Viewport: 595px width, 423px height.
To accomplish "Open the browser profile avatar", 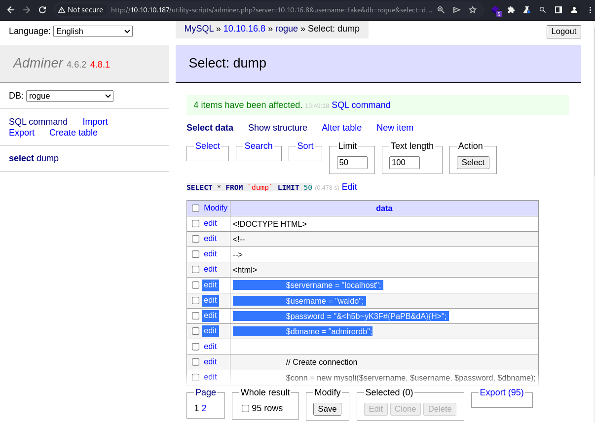I will pos(574,10).
